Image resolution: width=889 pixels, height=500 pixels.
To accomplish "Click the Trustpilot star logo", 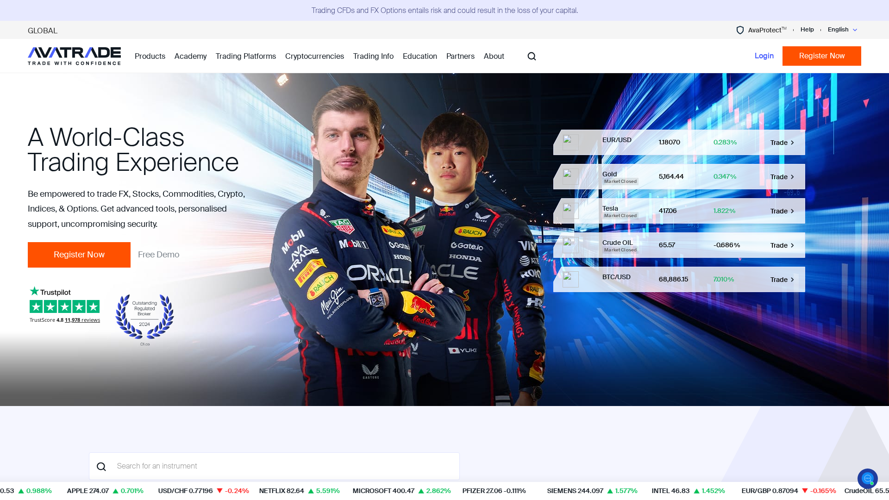I will click(x=34, y=292).
